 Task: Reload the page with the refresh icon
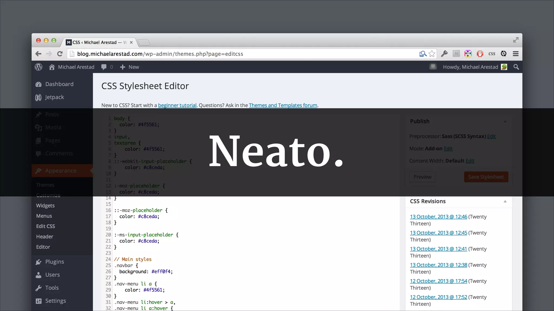click(60, 54)
